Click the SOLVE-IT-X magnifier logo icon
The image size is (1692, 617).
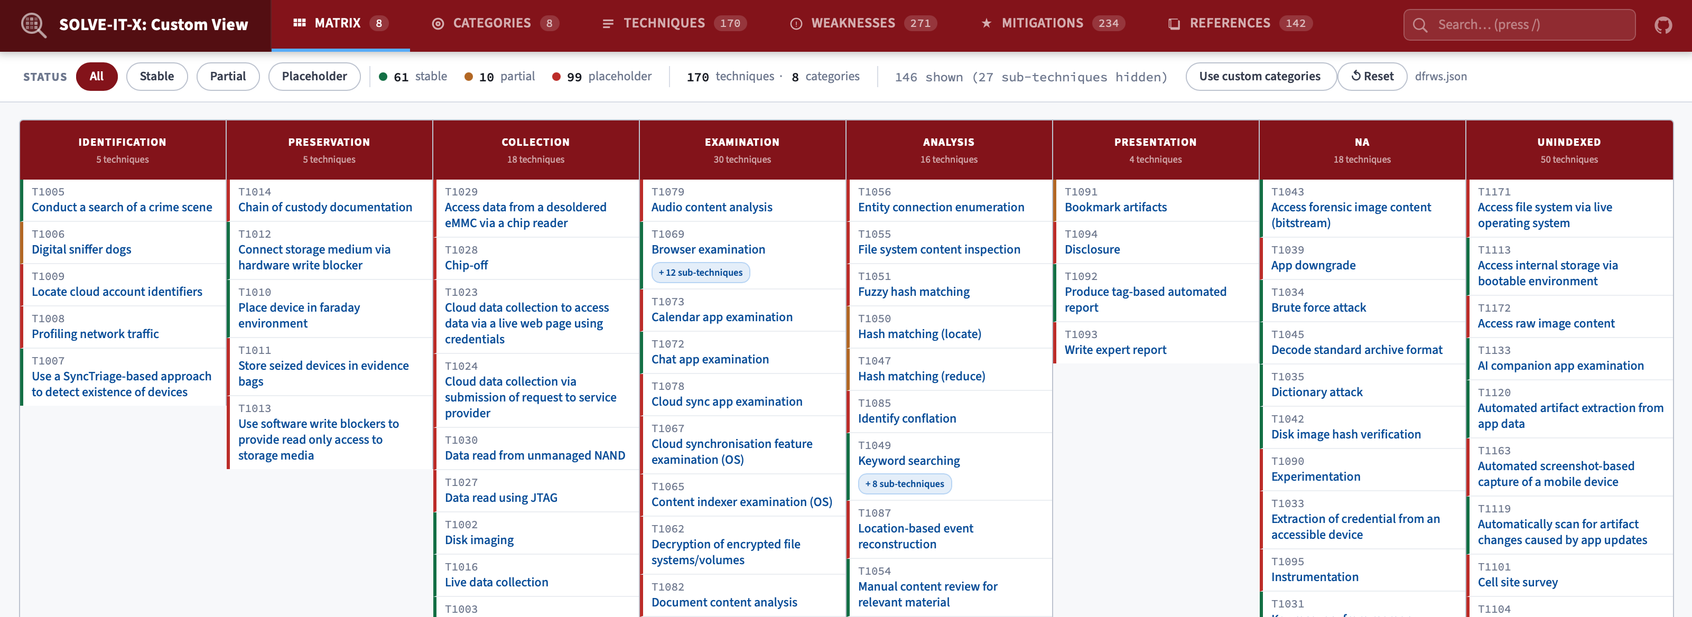tap(33, 25)
